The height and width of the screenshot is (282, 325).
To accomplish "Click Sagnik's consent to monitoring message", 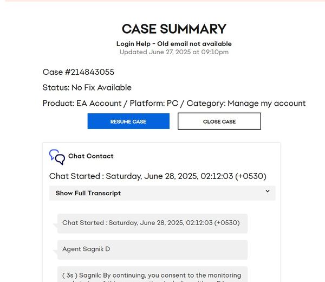I will pos(152,274).
